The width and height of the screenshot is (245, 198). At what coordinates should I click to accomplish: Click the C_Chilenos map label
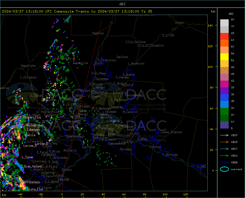(x=28, y=77)
